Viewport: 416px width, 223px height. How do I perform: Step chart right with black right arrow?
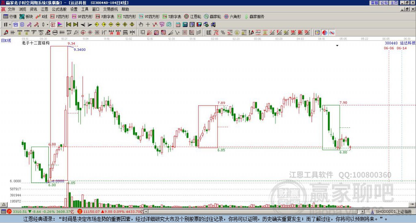point(90,25)
